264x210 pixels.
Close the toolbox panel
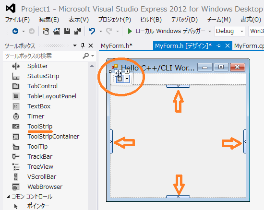click(91, 46)
